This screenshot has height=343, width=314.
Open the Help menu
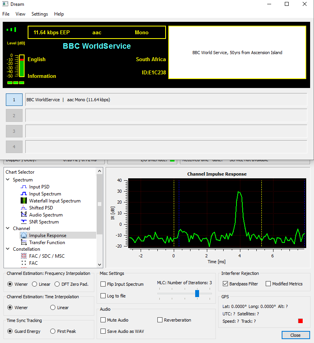59,14
